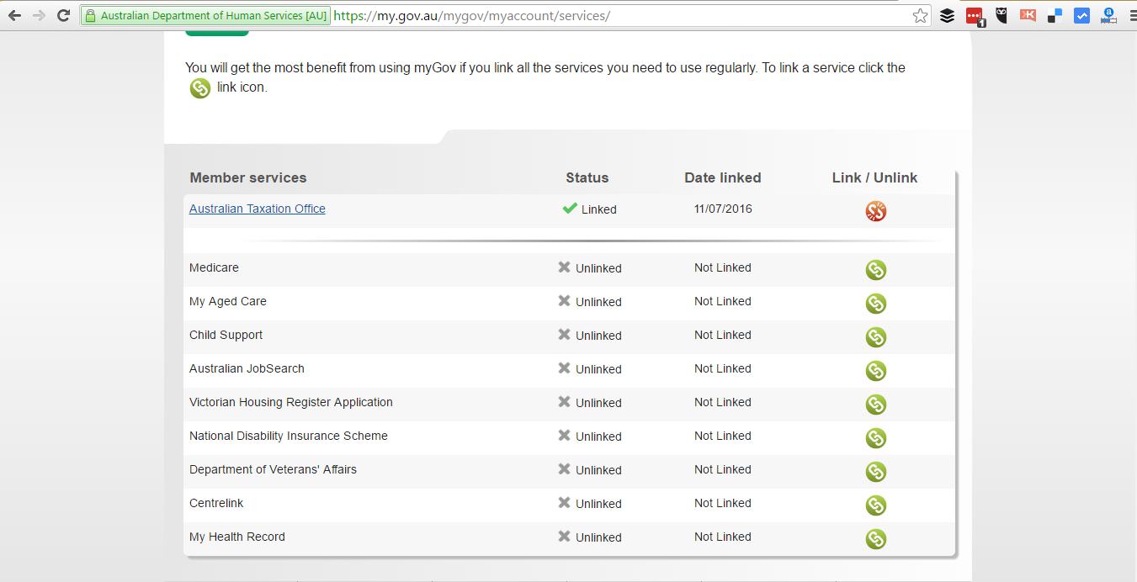The image size is (1137, 582).
Task: Reload the myGov page
Action: [x=63, y=15]
